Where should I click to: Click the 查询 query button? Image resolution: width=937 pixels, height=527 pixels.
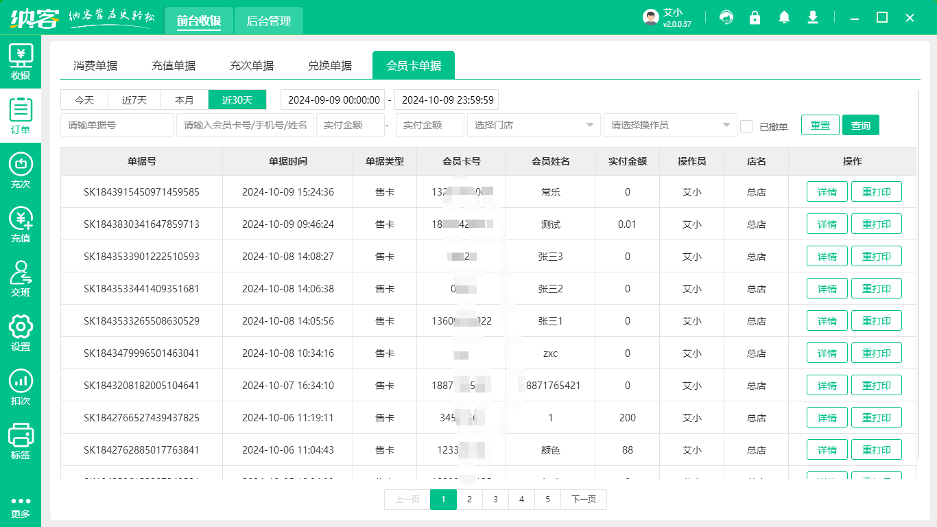[x=861, y=125]
